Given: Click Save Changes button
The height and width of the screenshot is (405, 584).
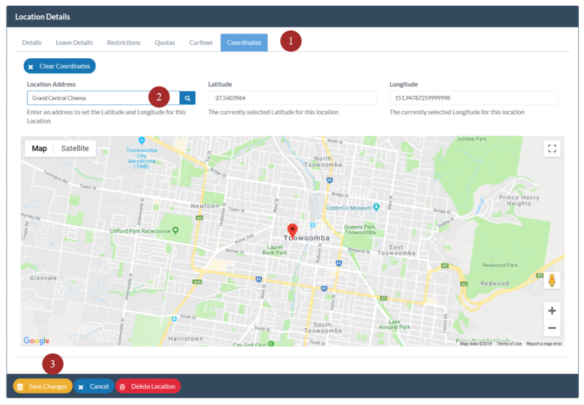Looking at the screenshot, I should click(x=43, y=387).
